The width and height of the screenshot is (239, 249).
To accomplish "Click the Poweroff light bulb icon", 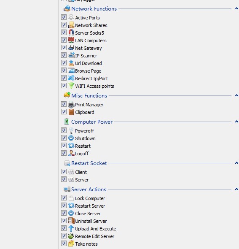I will [x=71, y=130].
